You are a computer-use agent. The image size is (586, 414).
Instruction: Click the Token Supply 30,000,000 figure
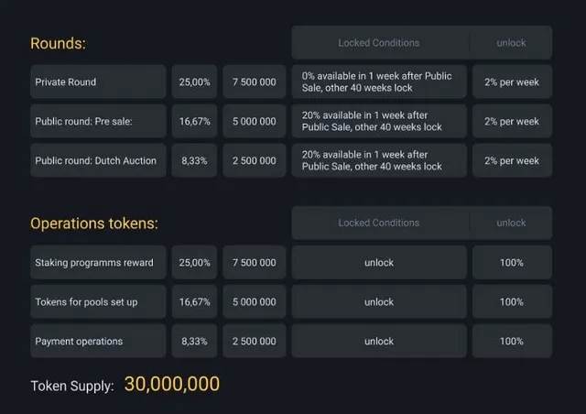(172, 384)
